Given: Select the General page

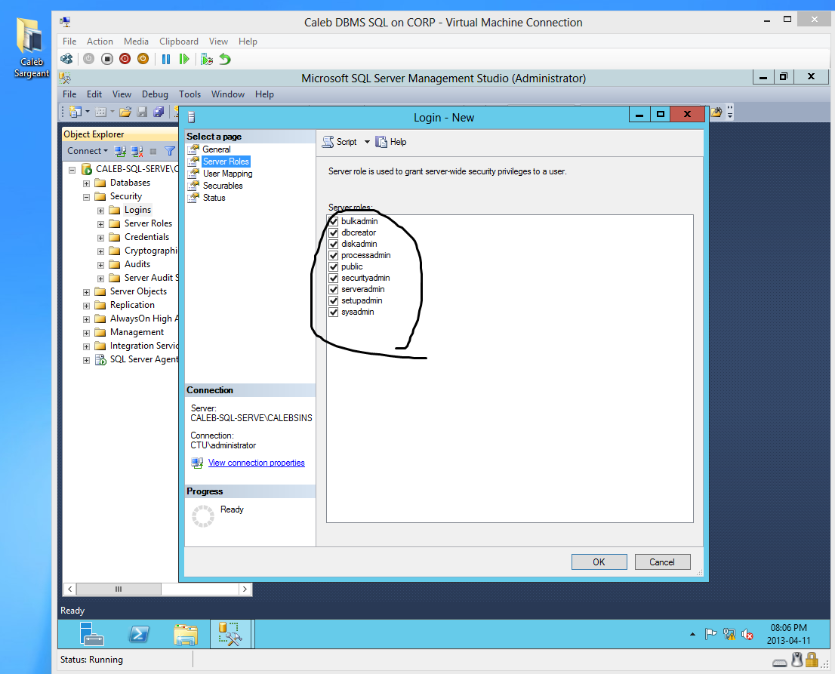Looking at the screenshot, I should tap(216, 149).
